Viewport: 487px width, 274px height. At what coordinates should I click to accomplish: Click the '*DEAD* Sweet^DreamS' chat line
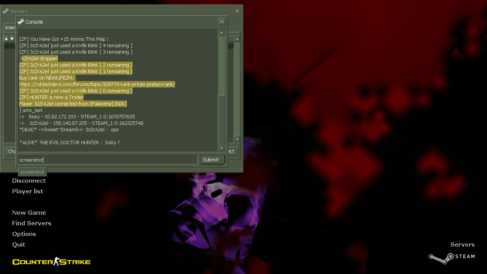69,129
